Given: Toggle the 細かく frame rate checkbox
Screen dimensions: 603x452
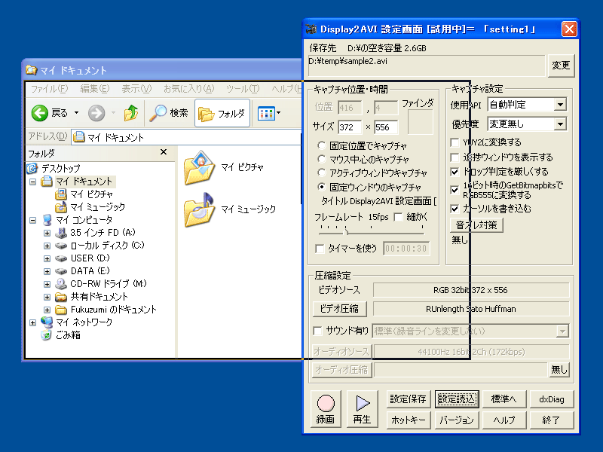Looking at the screenshot, I should 398,217.
